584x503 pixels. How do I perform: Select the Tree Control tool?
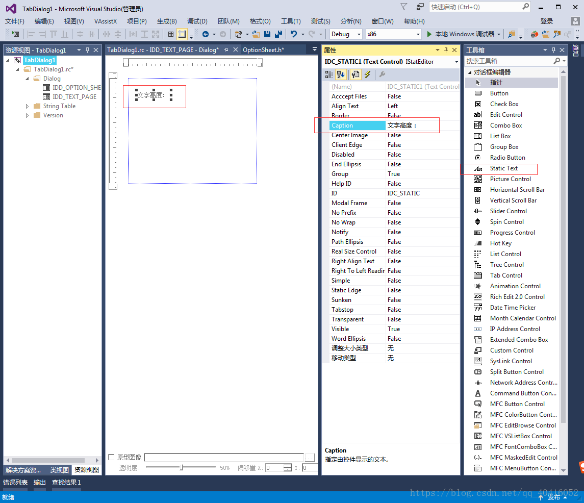tap(507, 265)
